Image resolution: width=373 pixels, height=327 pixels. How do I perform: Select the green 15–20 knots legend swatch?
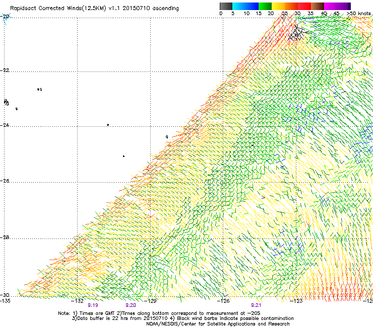[265, 6]
